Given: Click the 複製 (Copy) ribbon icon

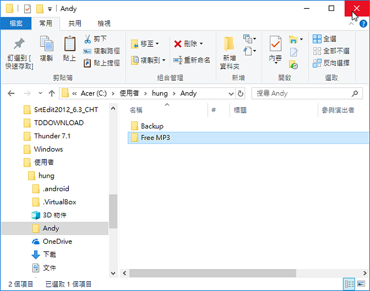Looking at the screenshot, I should tap(46, 44).
